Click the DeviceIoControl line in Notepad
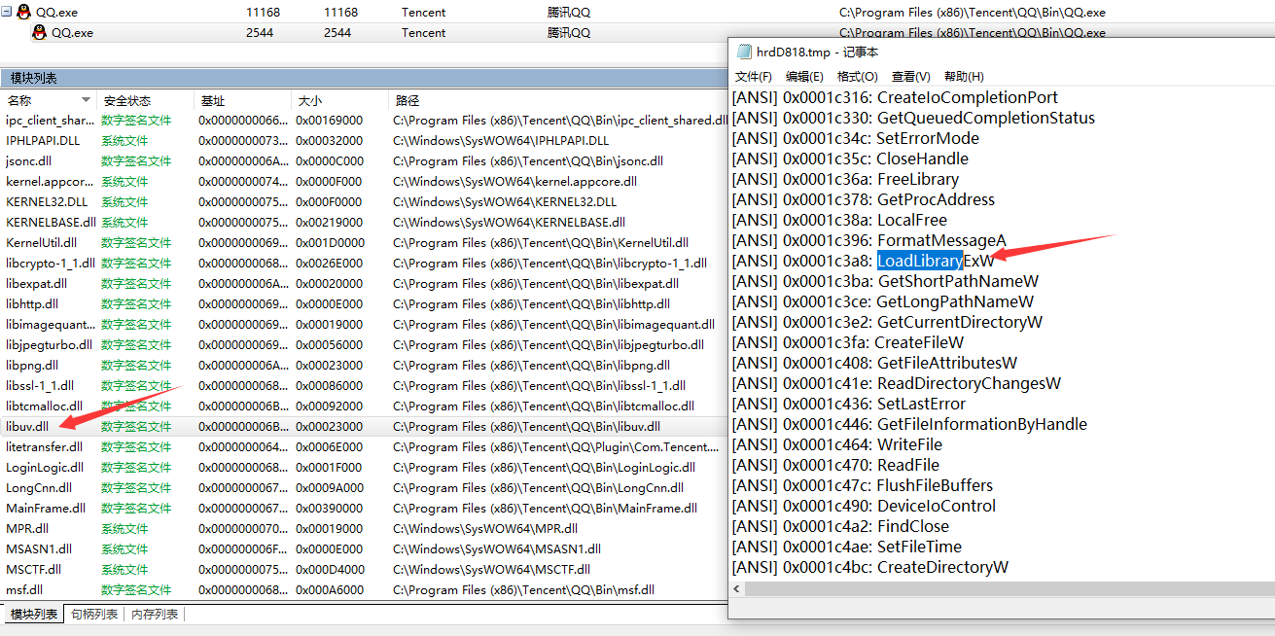This screenshot has width=1275, height=636. pyautogui.click(x=864, y=506)
